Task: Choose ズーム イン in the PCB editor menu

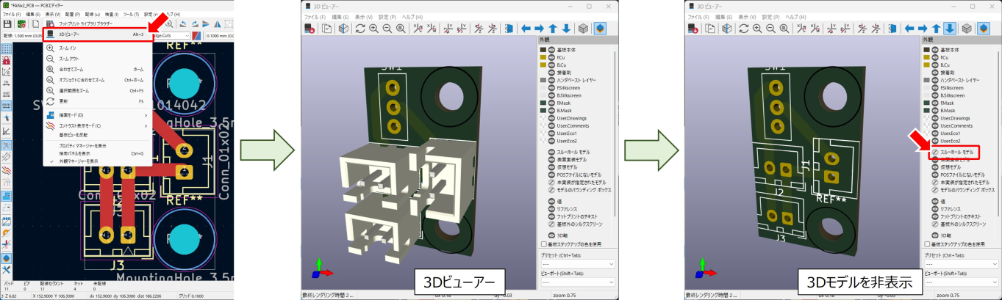Action: (x=68, y=48)
